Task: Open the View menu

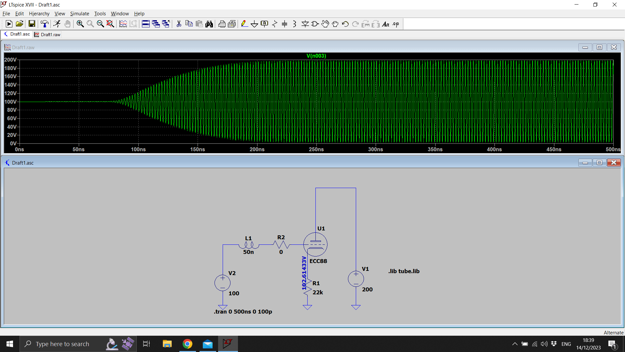Action: (x=60, y=13)
